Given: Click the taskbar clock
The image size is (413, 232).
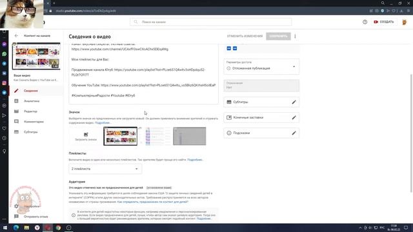Looking at the screenshot, I should (x=394, y=227).
